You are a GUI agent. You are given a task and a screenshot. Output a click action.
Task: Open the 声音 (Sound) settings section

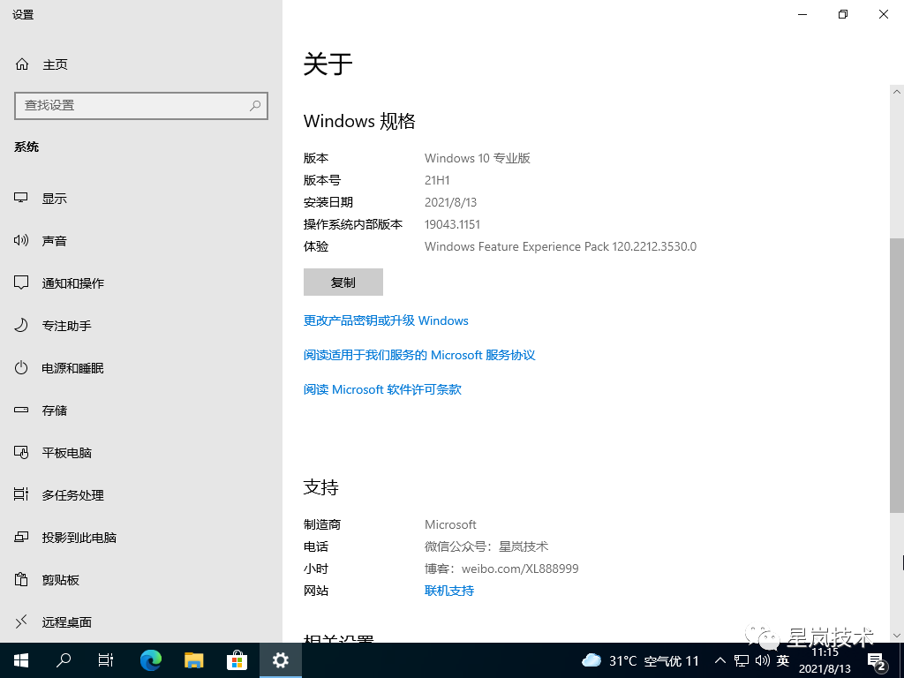pyautogui.click(x=56, y=240)
